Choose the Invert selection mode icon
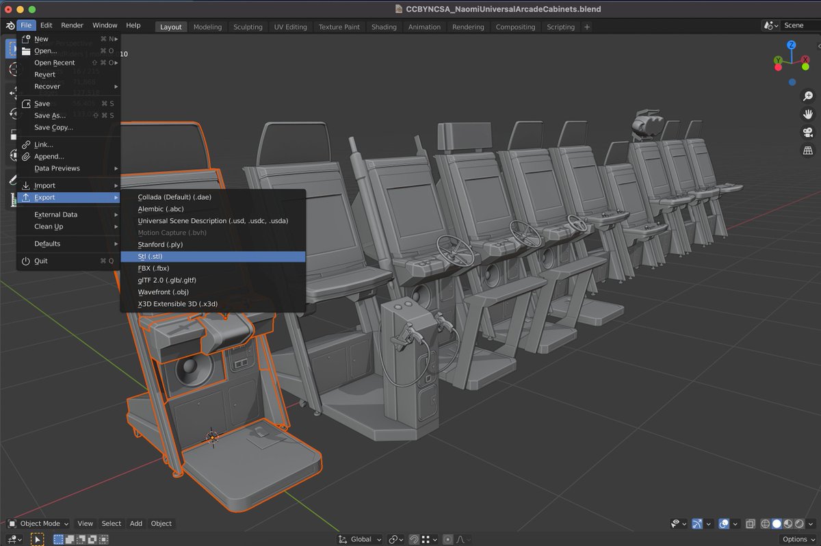Viewport: 821px width, 546px height. 92,540
